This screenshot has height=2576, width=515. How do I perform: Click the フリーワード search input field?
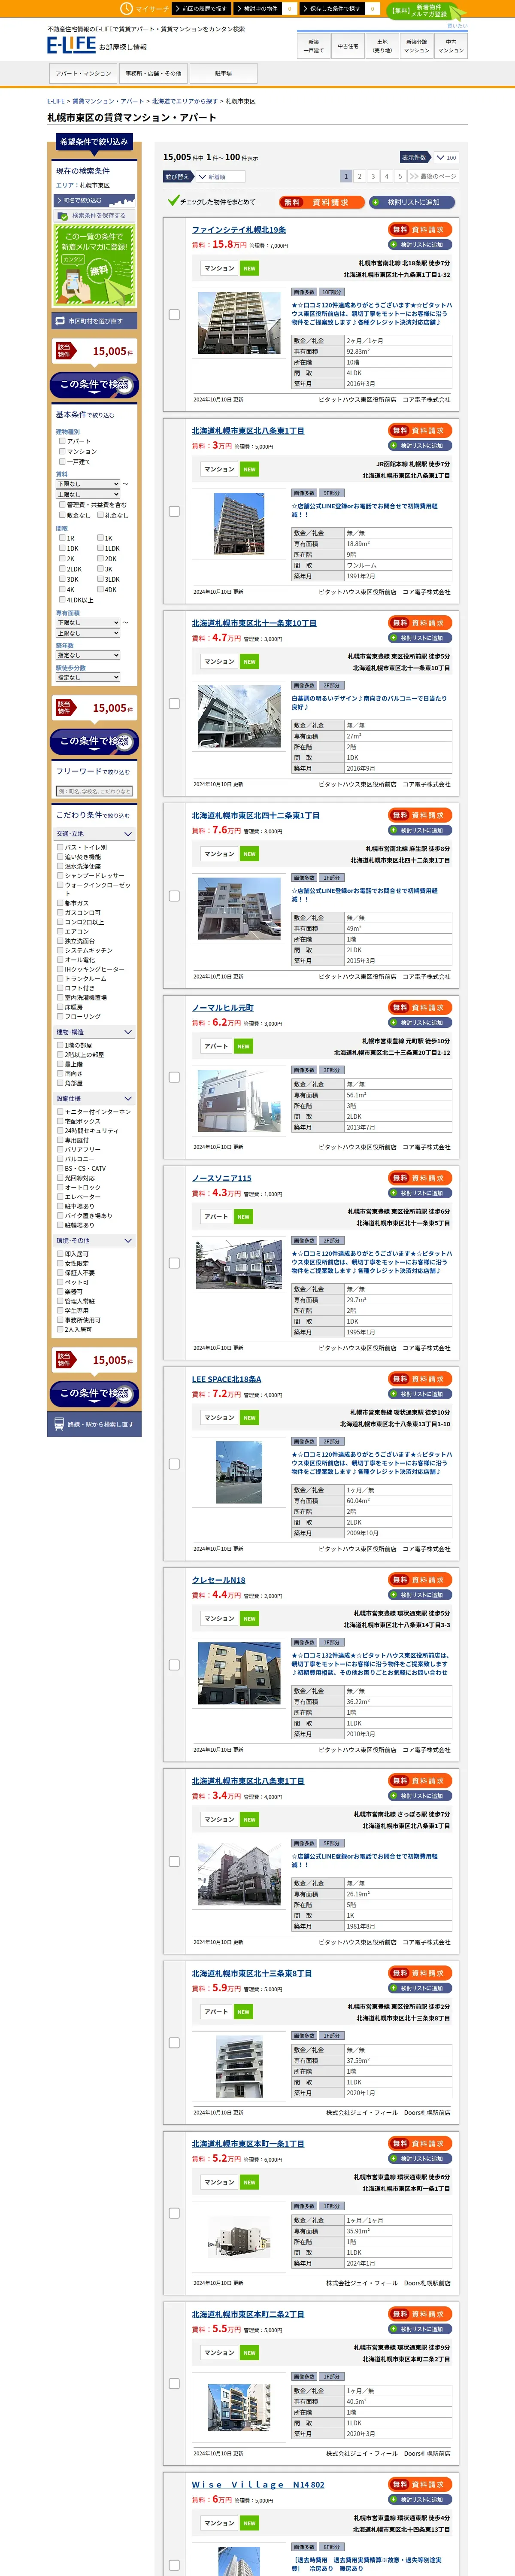tap(94, 791)
